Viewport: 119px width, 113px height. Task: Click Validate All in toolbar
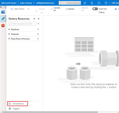point(55,9)
